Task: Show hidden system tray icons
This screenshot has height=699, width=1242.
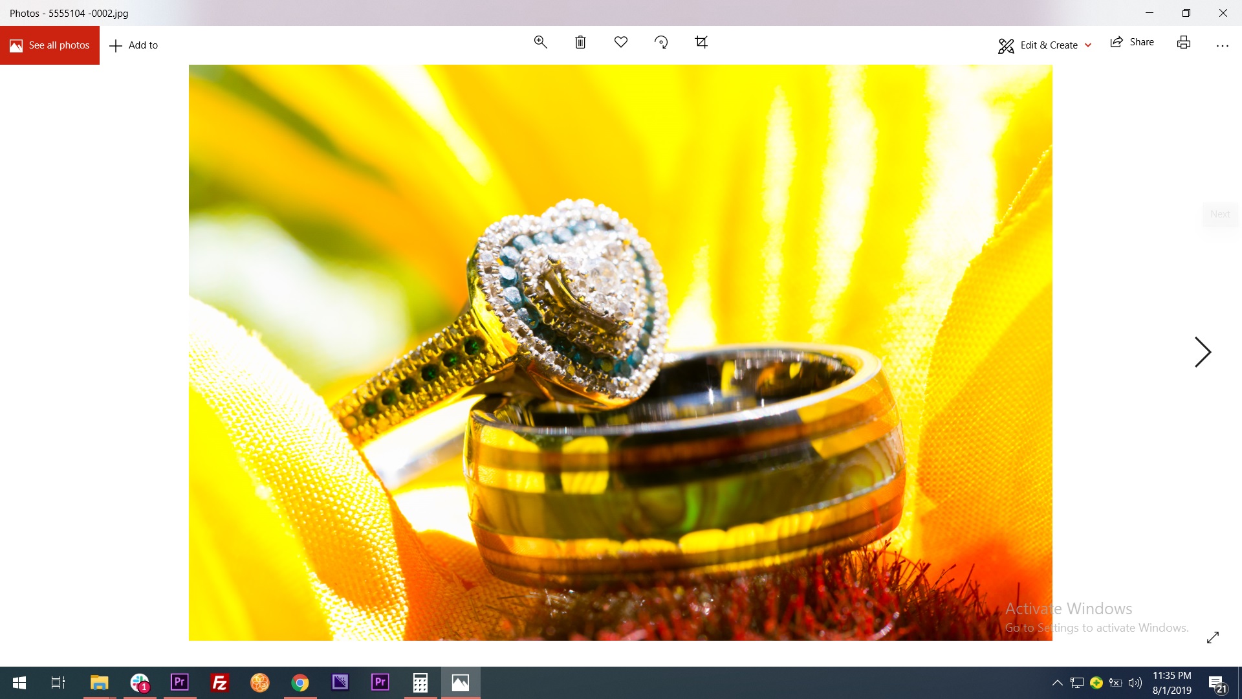Action: [1057, 682]
